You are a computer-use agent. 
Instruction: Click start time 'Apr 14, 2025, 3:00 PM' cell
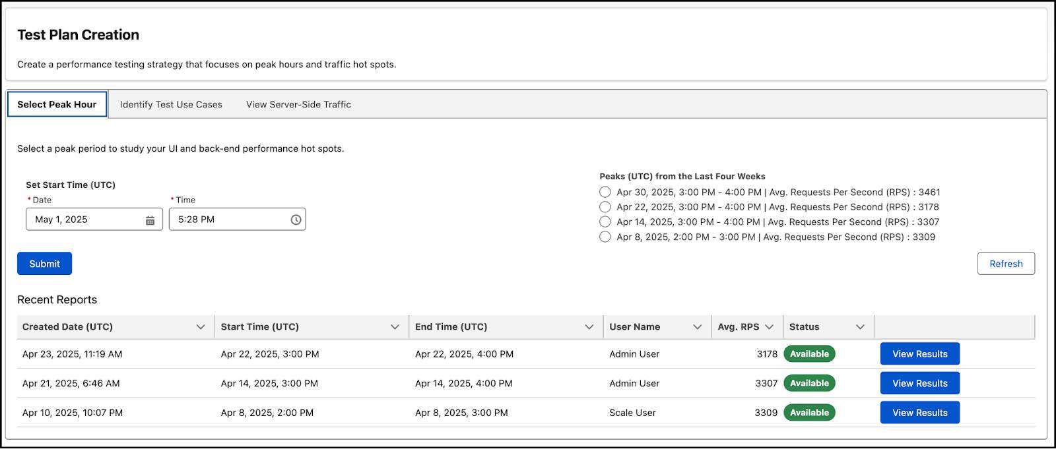[x=269, y=383]
